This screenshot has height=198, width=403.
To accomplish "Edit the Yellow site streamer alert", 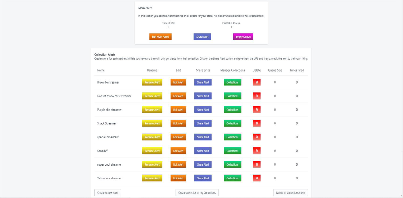I will (x=178, y=178).
